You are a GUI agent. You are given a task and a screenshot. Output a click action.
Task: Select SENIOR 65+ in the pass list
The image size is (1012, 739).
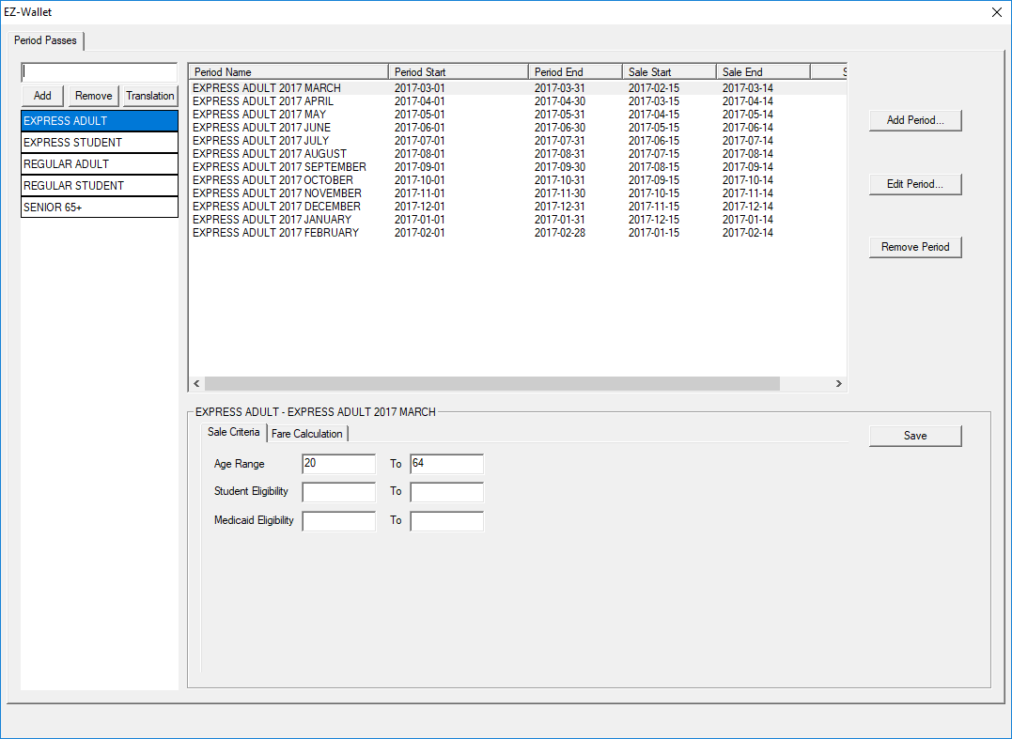tap(99, 208)
